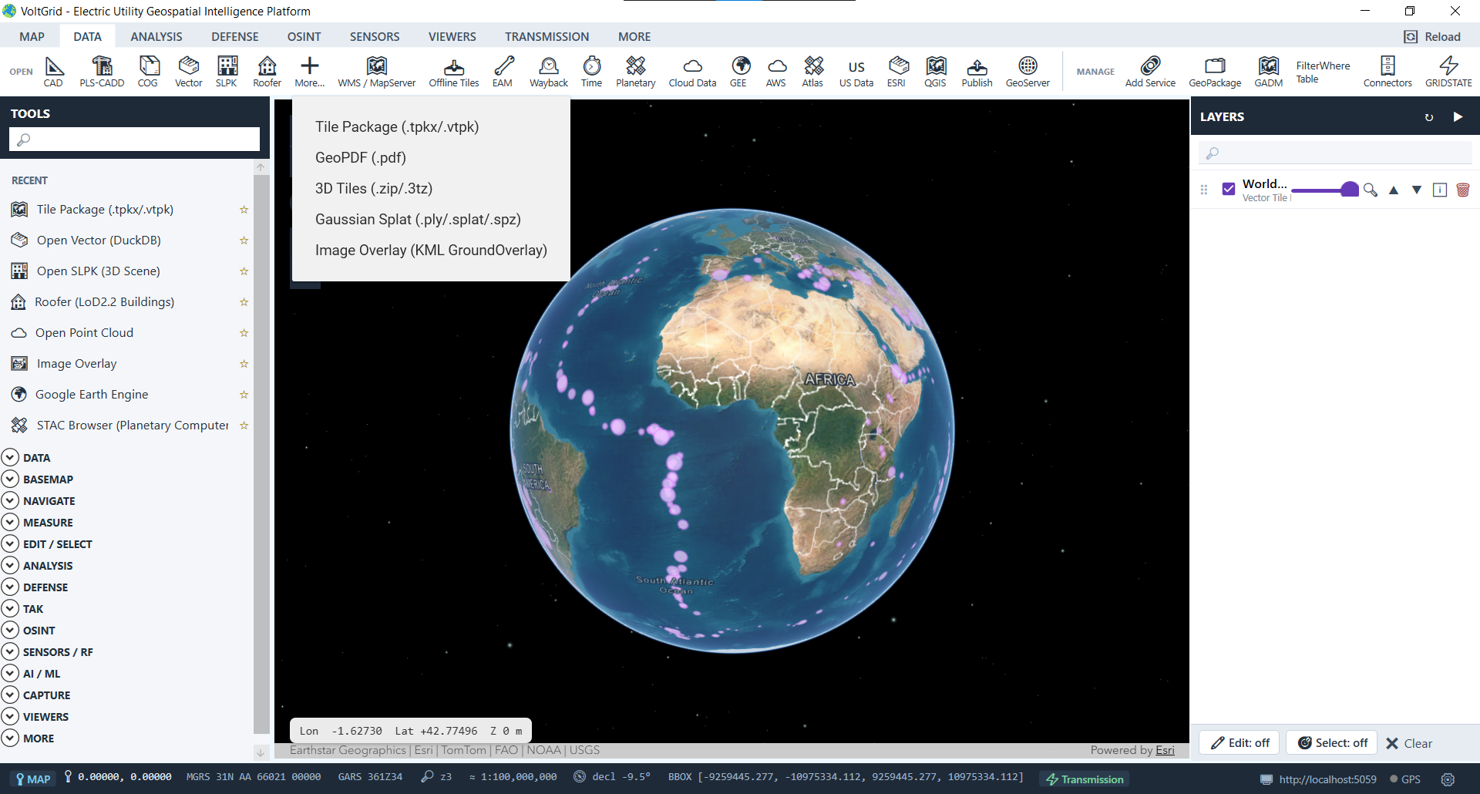Launch the EAM tool
The height and width of the screenshot is (794, 1480).
[503, 72]
